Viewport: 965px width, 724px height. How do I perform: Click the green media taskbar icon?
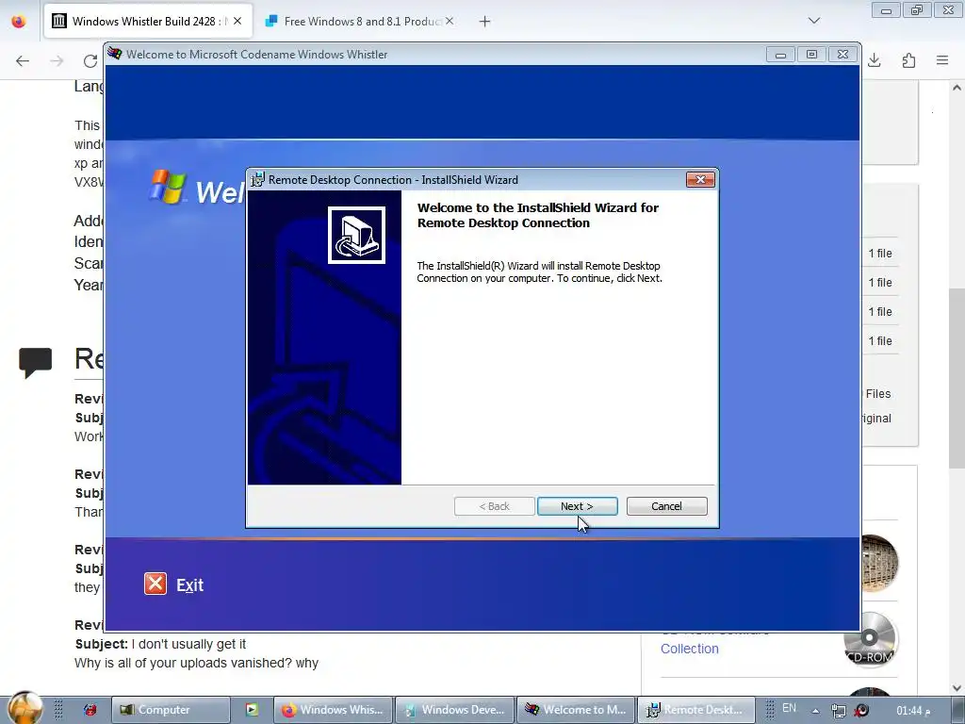point(252,710)
